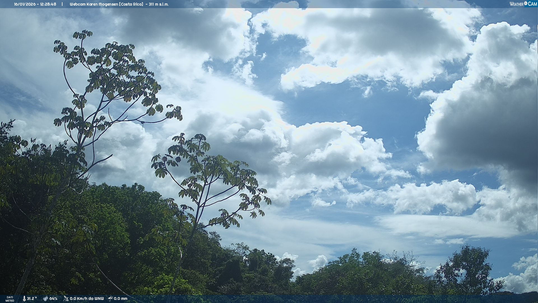
Task: Select the 64% humidity value
Action: point(53,299)
